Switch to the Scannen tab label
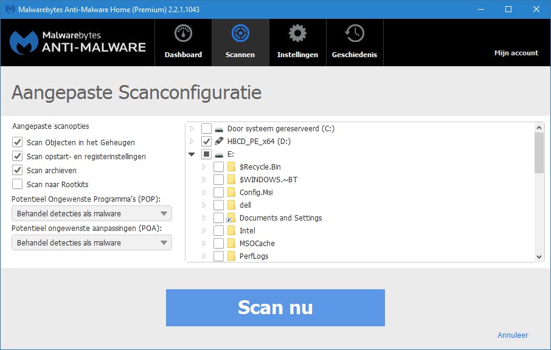The image size is (551, 350). click(x=240, y=55)
